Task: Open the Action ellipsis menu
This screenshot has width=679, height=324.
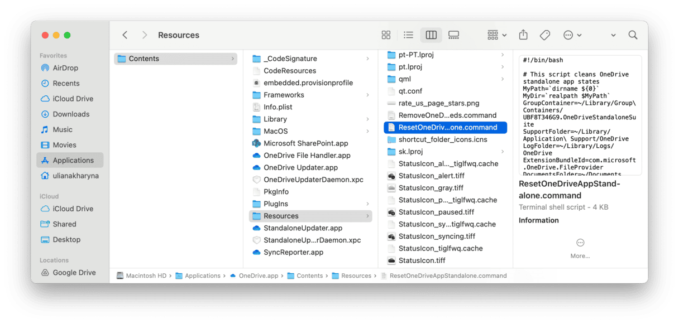Action: click(x=572, y=35)
